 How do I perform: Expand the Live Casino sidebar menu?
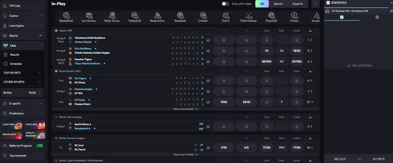[23, 26]
